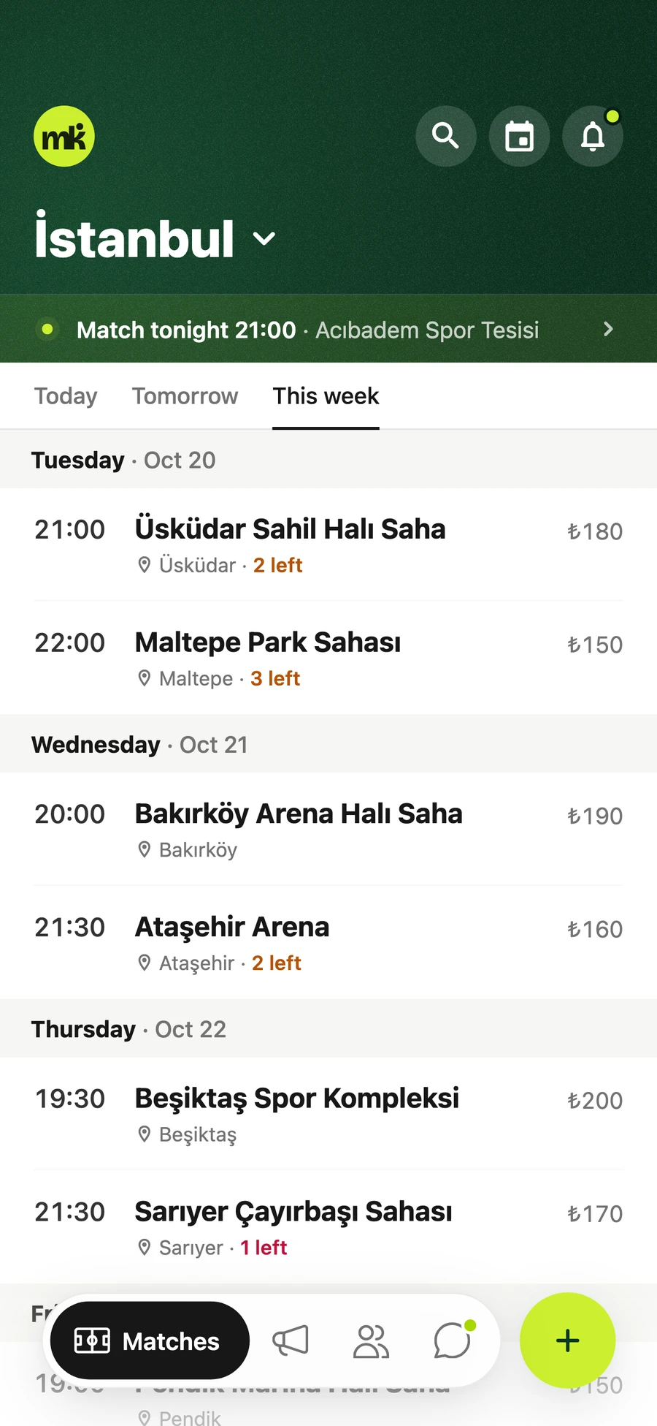Image resolution: width=657 pixels, height=1426 pixels.
Task: Open notifications bell icon
Action: (593, 136)
